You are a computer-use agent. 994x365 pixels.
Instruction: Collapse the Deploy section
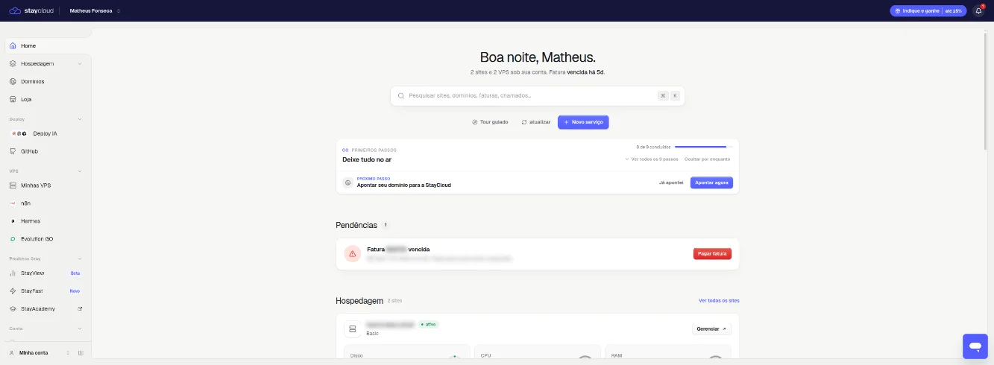80,119
